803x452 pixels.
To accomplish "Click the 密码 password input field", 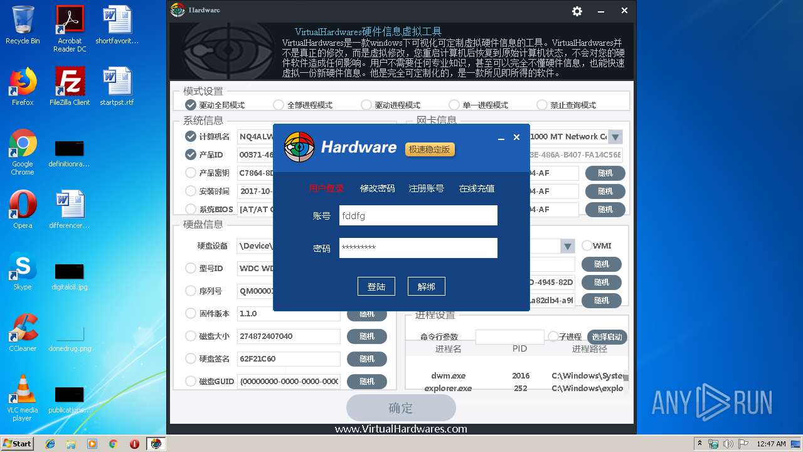I will pyautogui.click(x=418, y=248).
